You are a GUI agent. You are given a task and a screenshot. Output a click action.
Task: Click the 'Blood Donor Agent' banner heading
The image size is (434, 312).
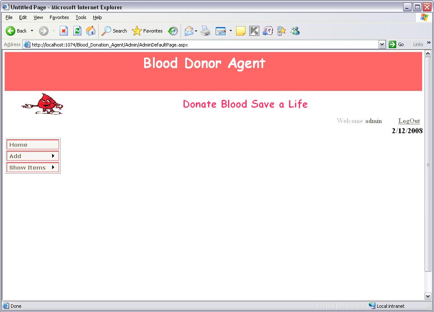[204, 63]
